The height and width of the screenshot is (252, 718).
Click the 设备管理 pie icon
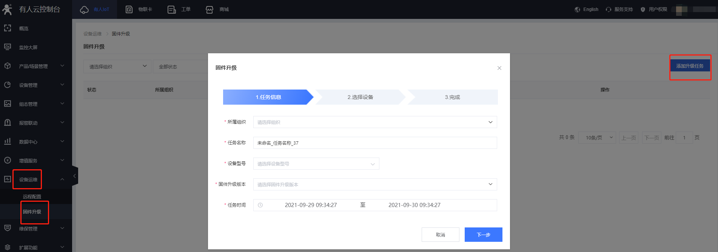[8, 85]
